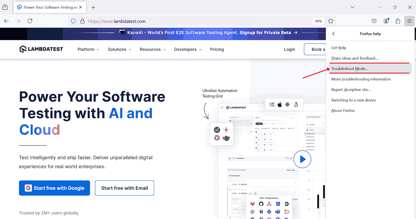Image resolution: width=416 pixels, height=219 pixels.
Task: Open the KaneAI 'Signup for Private Beta' banner
Action: click(x=265, y=33)
